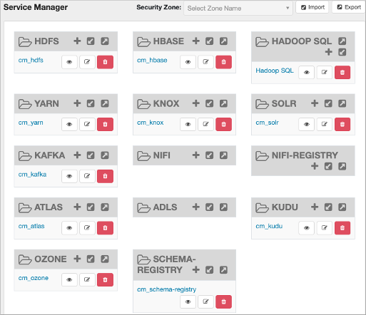Image resolution: width=366 pixels, height=315 pixels.
Task: Export the KNOX service policies icon
Action: (x=223, y=103)
